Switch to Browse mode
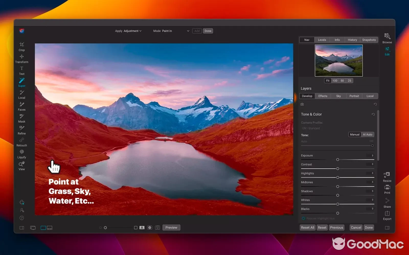The width and height of the screenshot is (409, 255). (x=387, y=38)
